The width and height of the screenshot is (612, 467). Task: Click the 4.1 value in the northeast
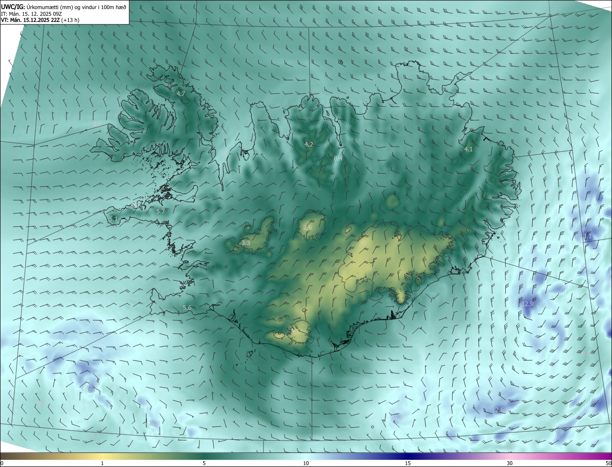point(469,149)
